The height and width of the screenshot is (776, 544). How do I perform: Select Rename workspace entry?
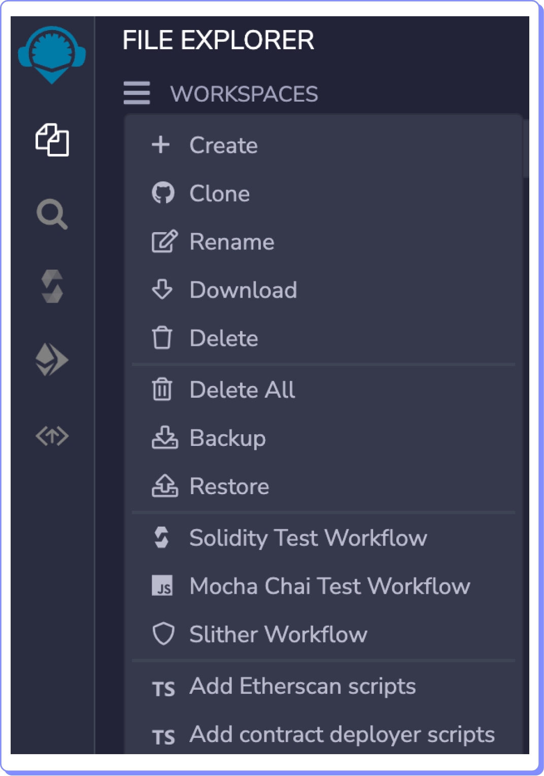coord(231,242)
